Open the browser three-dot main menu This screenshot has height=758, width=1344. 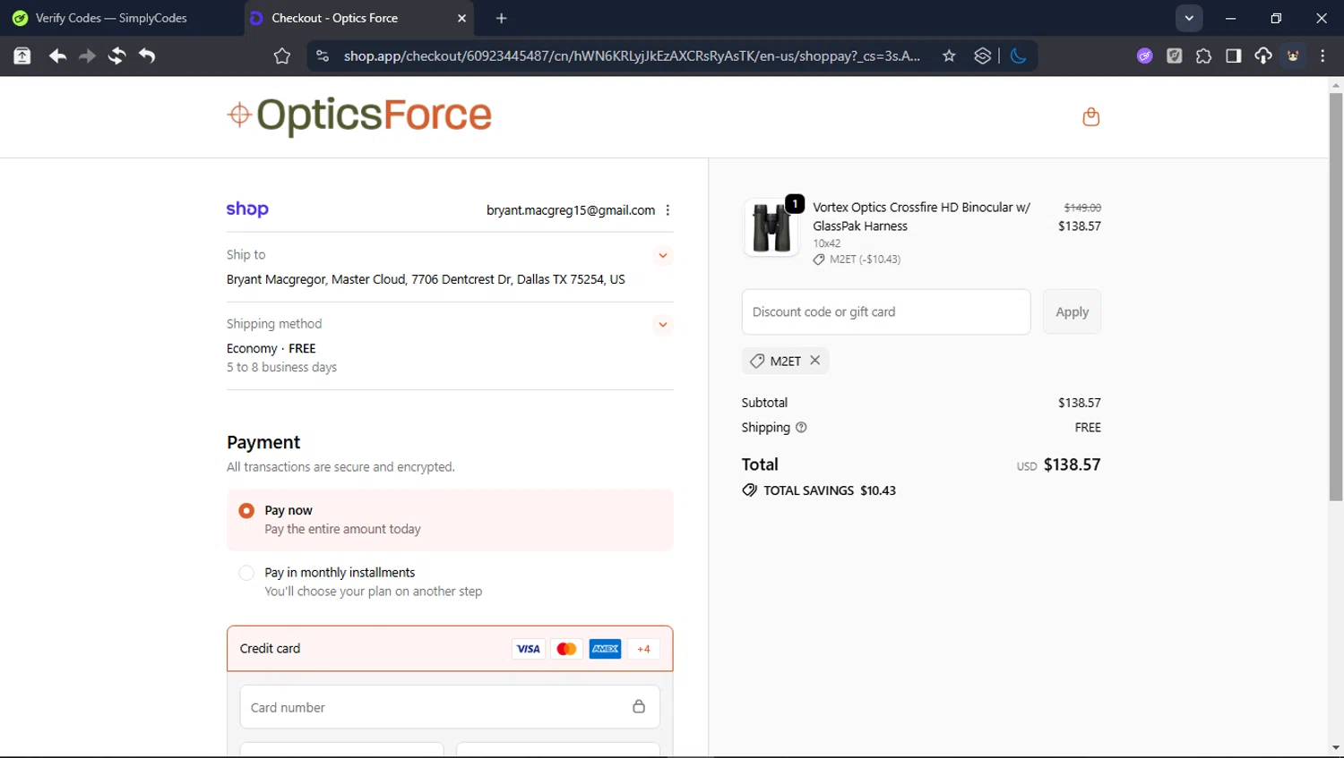click(x=1322, y=56)
